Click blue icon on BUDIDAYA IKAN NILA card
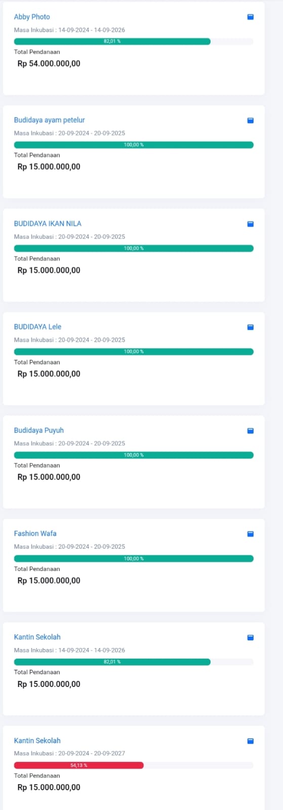 pyautogui.click(x=250, y=224)
